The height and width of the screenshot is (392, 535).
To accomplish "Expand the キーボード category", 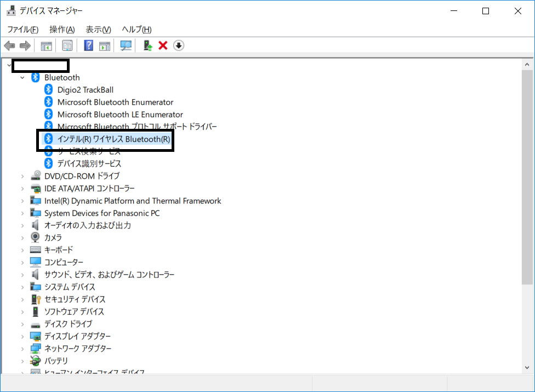I will 22,250.
